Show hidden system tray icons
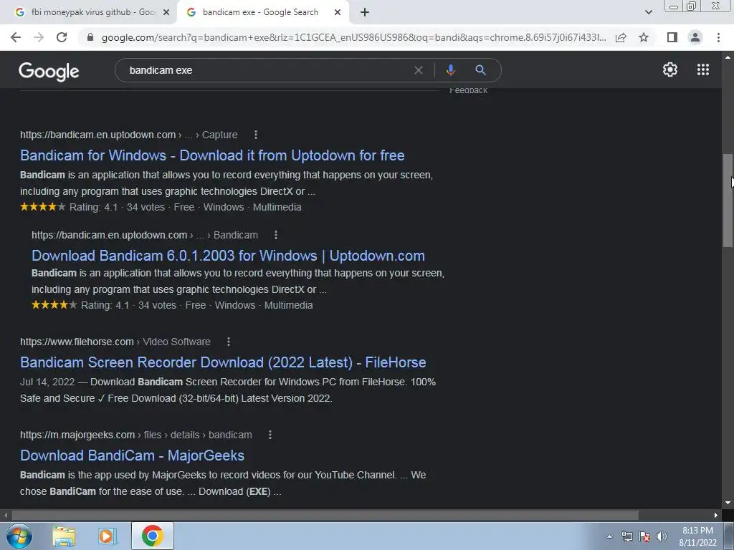734x550 pixels. 609,536
